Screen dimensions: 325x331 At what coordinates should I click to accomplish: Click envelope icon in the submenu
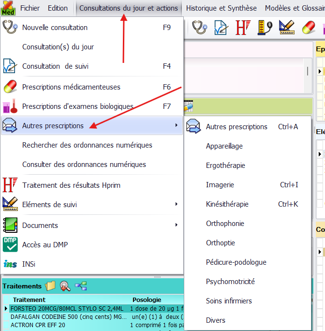193,126
